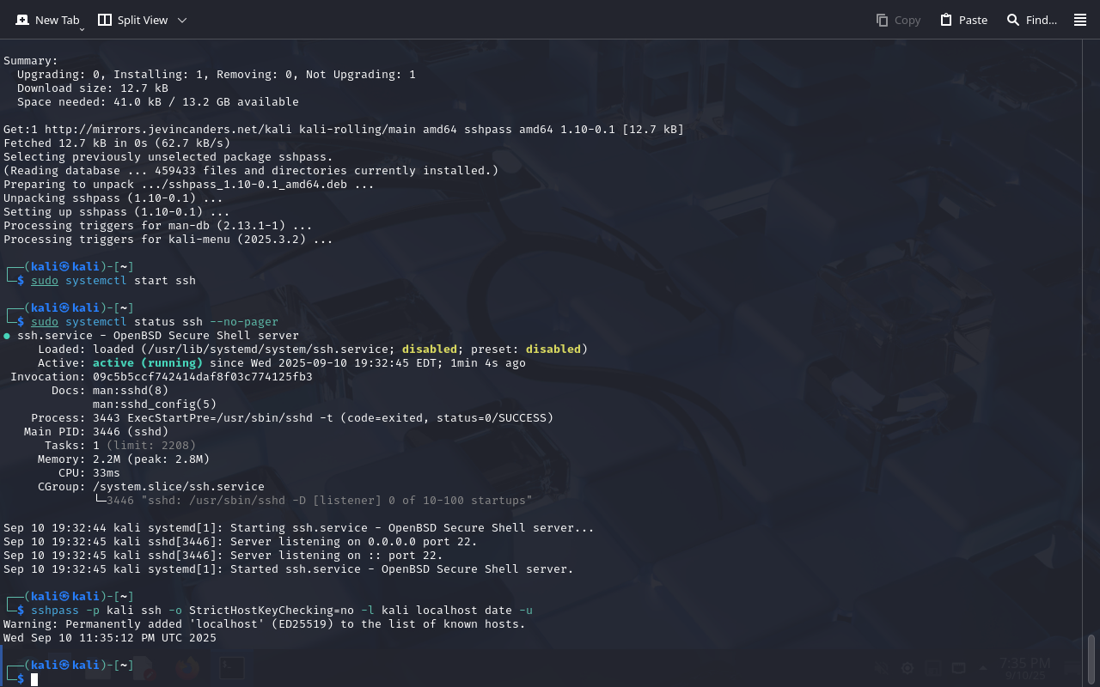The image size is (1100, 687).
Task: Click 'Memory: 2.2M (peak: 2.8M)' line
Action: point(124,459)
